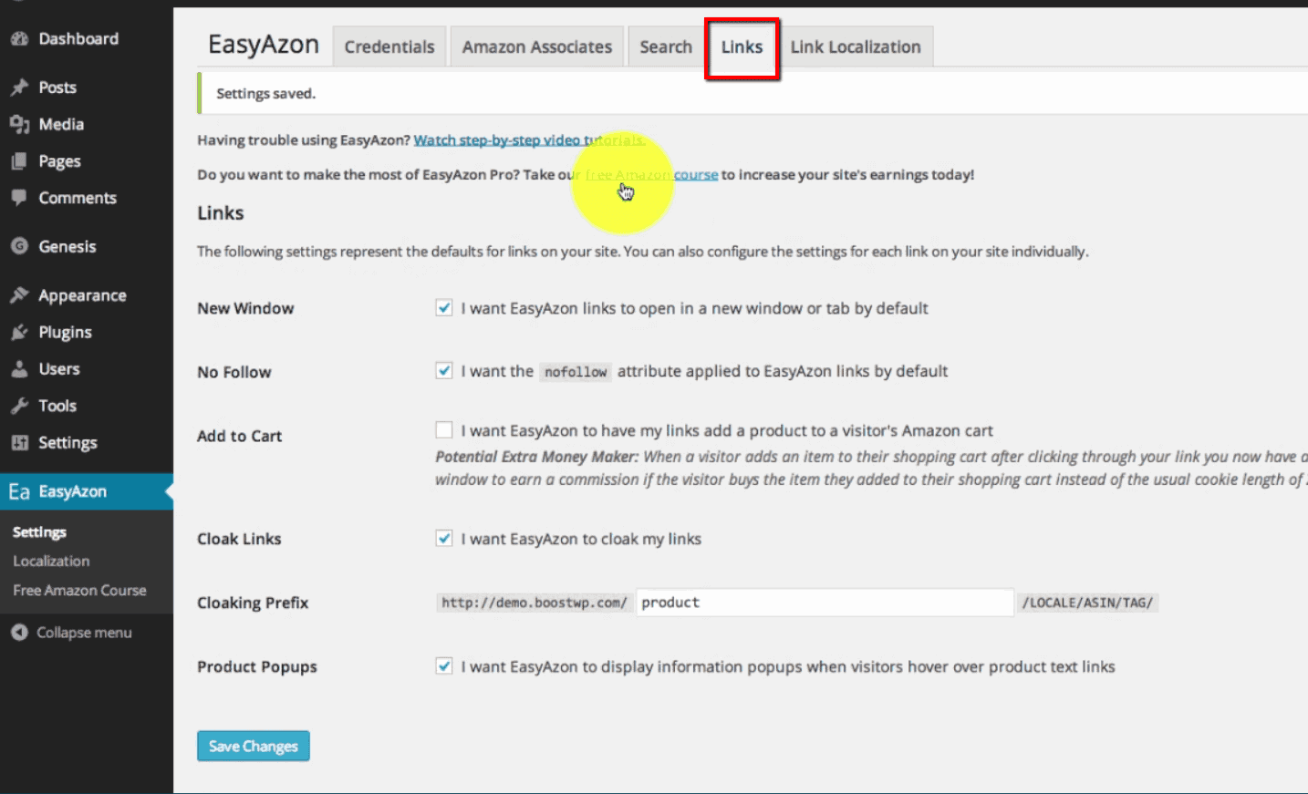Select the Search tab

pyautogui.click(x=666, y=46)
